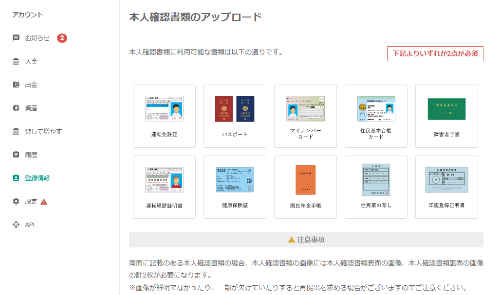Click the 登録情報 profile icon
The image size is (501, 295).
coord(16,178)
